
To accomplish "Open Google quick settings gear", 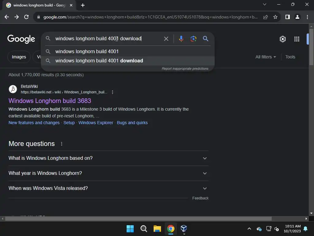I will point(282,39).
